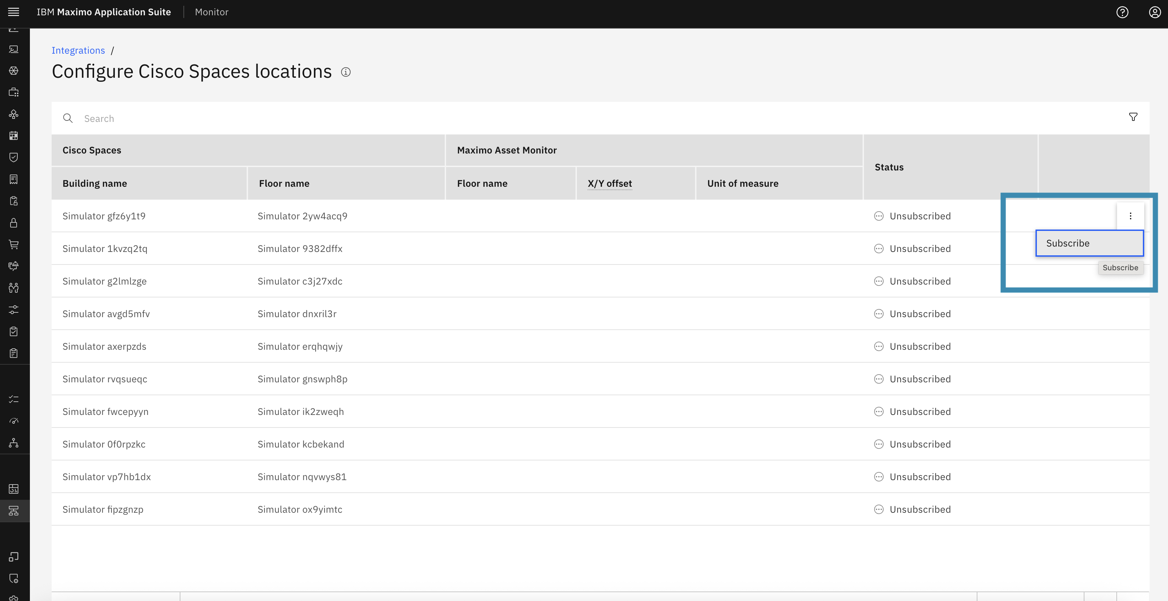1168x601 pixels.
Task: Click Unsubscribed status for Simulator fipzgnzp
Action: coord(912,509)
